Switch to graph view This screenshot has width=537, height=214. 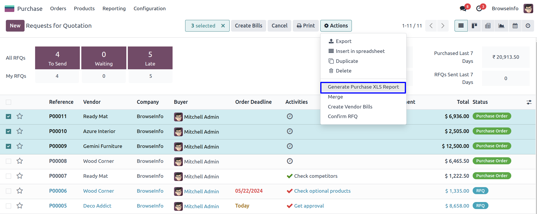click(x=501, y=26)
